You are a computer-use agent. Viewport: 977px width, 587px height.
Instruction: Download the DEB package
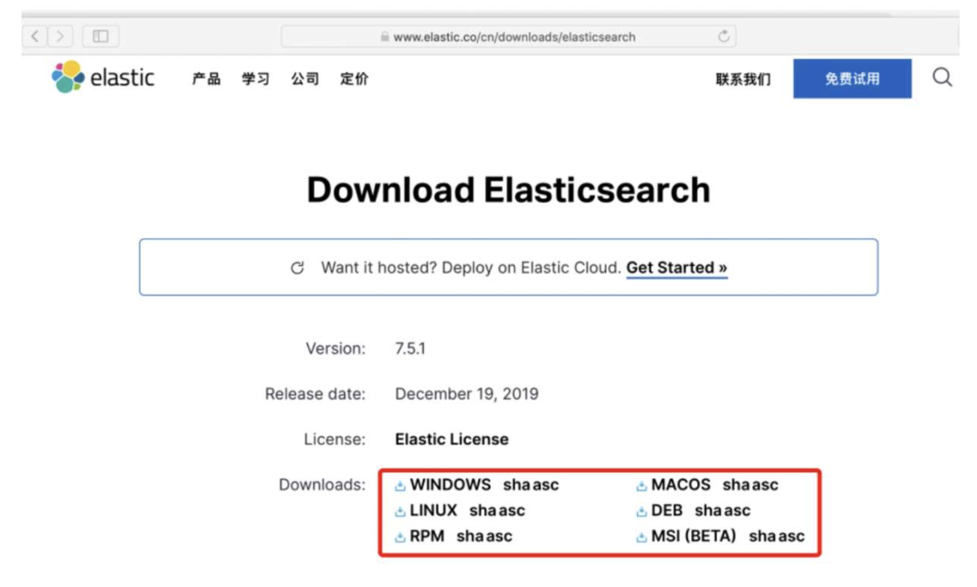667,511
